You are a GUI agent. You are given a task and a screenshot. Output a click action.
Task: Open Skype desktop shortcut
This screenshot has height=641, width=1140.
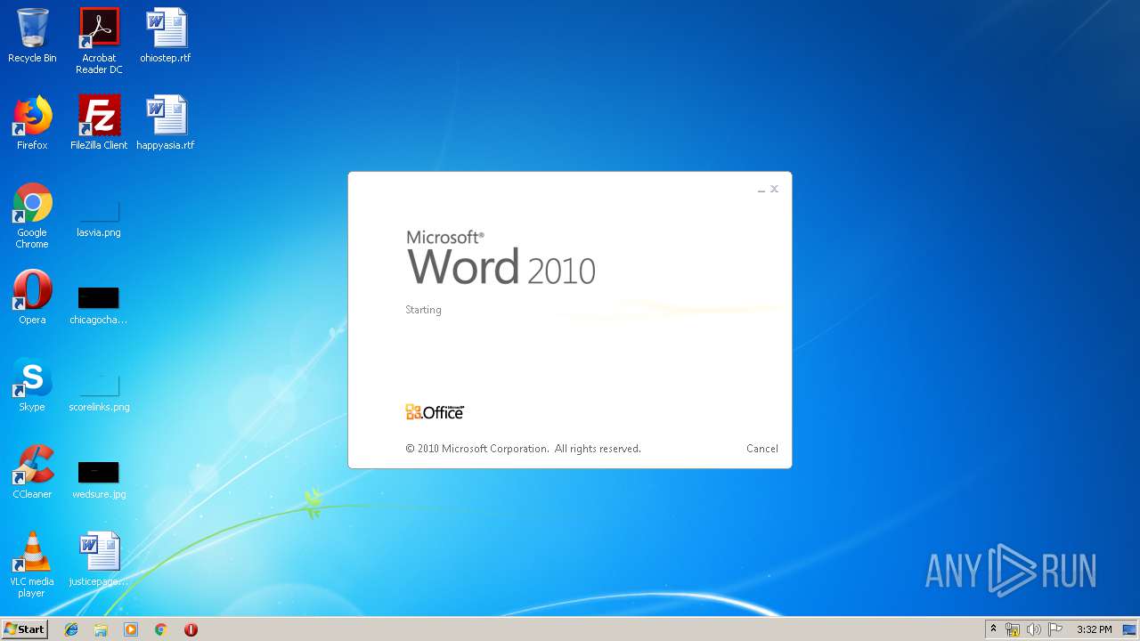(32, 385)
